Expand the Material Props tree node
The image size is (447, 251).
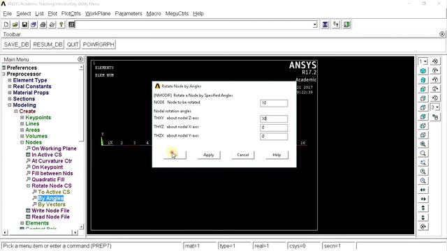pos(10,93)
